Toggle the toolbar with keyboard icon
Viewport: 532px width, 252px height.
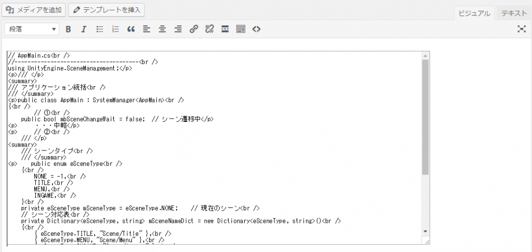coord(241,29)
